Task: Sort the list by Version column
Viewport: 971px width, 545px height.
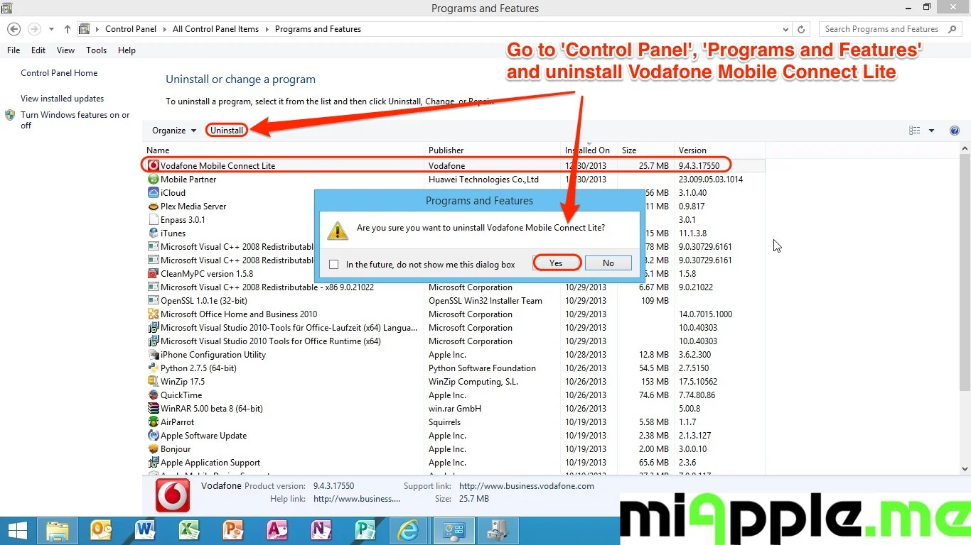Action: tap(720, 150)
